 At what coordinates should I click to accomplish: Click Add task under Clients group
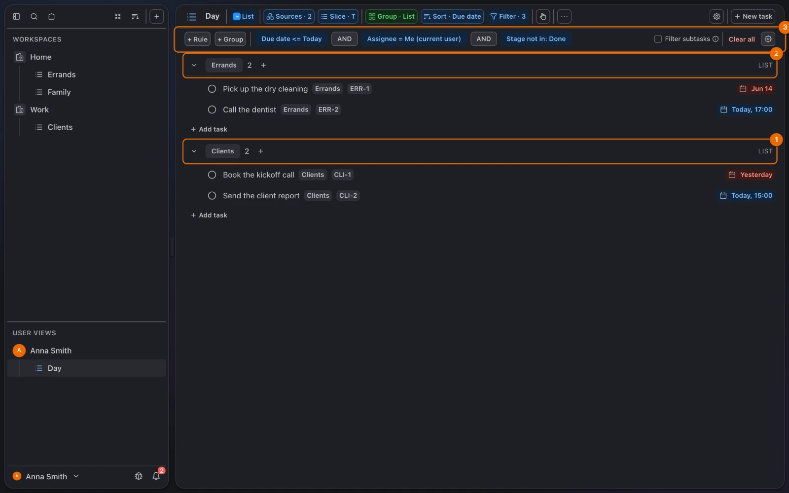coord(209,215)
